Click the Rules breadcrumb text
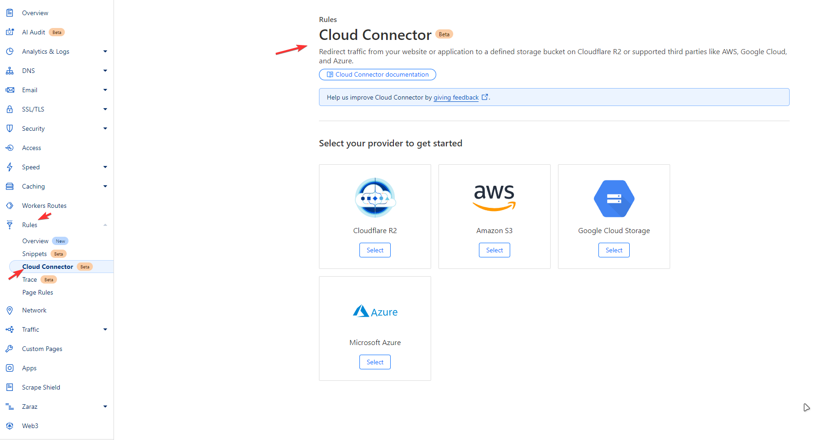The height and width of the screenshot is (440, 814). tap(328, 19)
